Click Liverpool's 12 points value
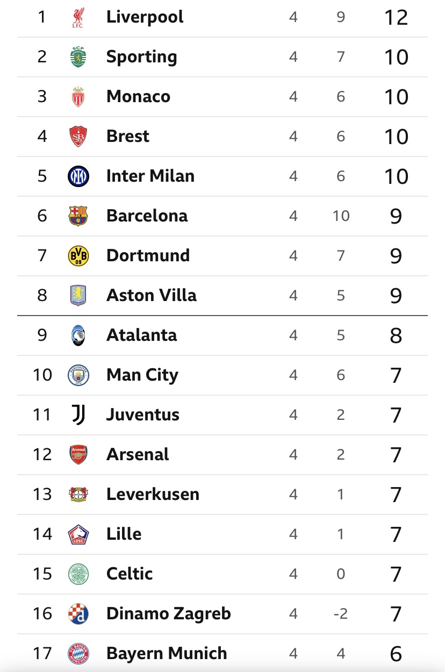The width and height of the screenshot is (445, 672). click(396, 18)
